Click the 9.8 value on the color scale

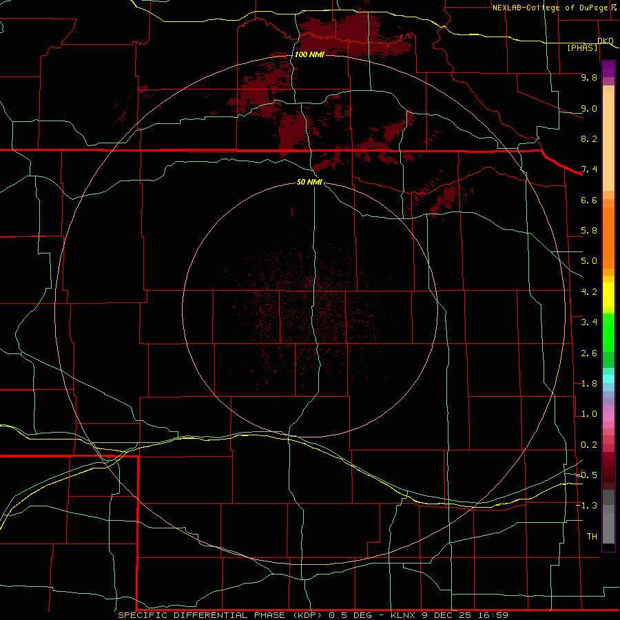click(x=589, y=77)
